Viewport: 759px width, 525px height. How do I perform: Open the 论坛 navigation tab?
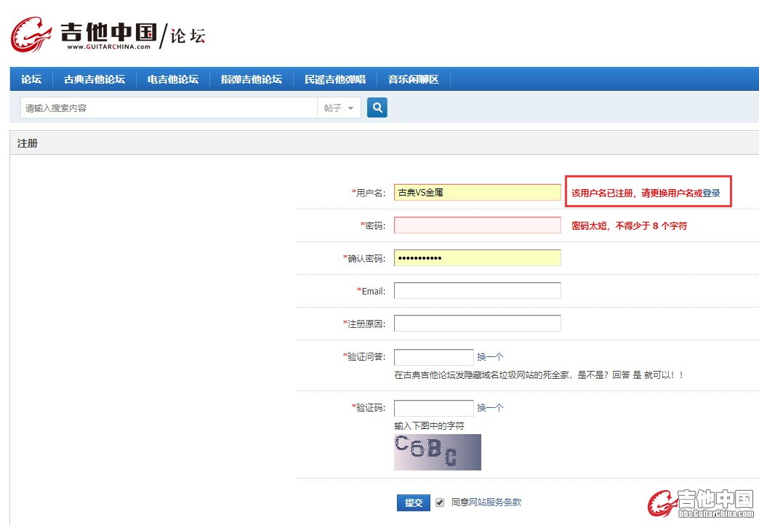(x=31, y=79)
